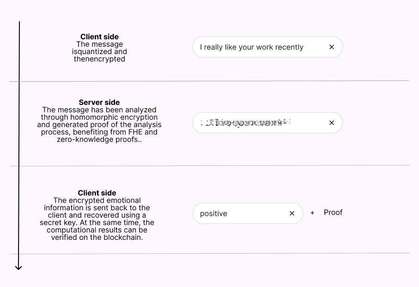Focus the 'I really like your work recently' input
The image size is (419, 287).
[259, 47]
